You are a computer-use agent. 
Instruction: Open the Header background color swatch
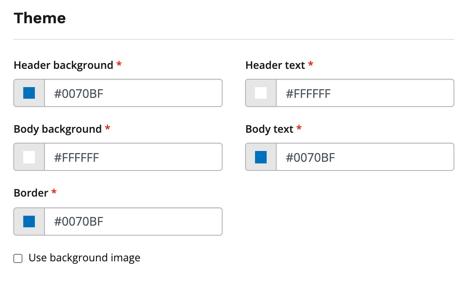pyautogui.click(x=29, y=93)
